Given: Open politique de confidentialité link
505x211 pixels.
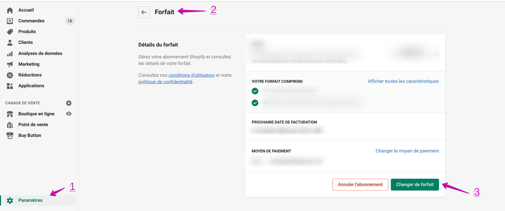Looking at the screenshot, I should point(165,82).
